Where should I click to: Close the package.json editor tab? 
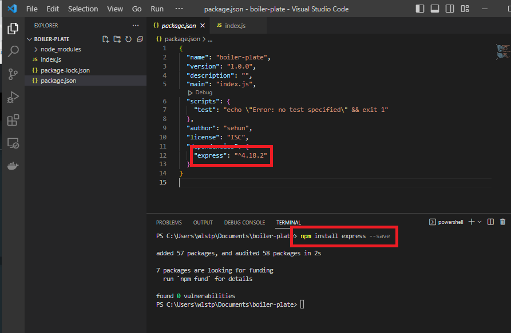[203, 25]
